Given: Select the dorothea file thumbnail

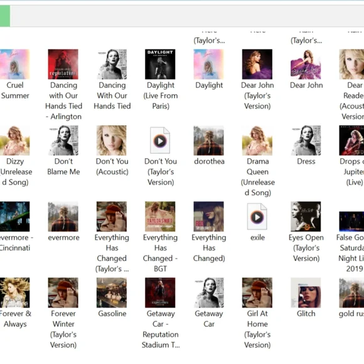Looking at the screenshot, I should click(x=209, y=141).
